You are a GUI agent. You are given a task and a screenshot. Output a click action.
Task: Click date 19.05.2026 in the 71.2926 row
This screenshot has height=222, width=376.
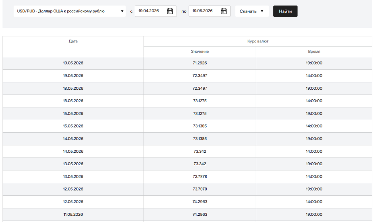pos(73,63)
